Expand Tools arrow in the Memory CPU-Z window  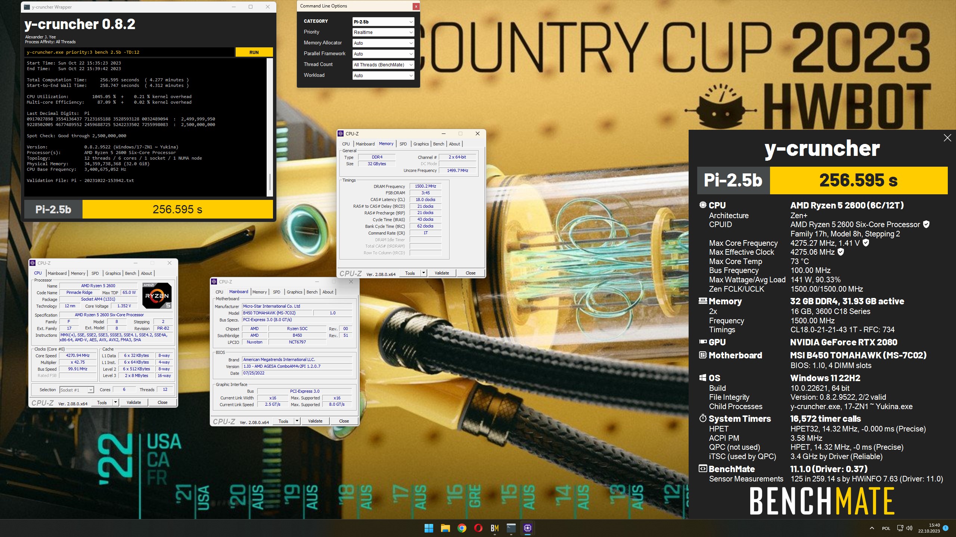pyautogui.click(x=423, y=273)
